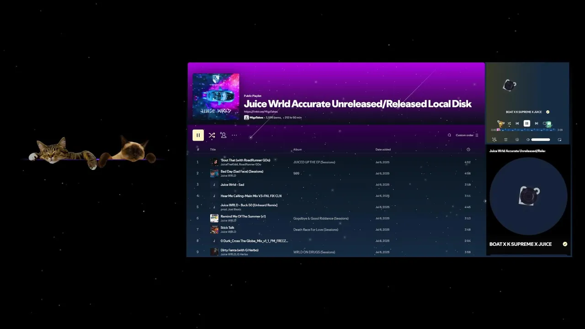Click the 4:52 duration of 'Bout That
This screenshot has width=585, height=329.
pos(468,162)
